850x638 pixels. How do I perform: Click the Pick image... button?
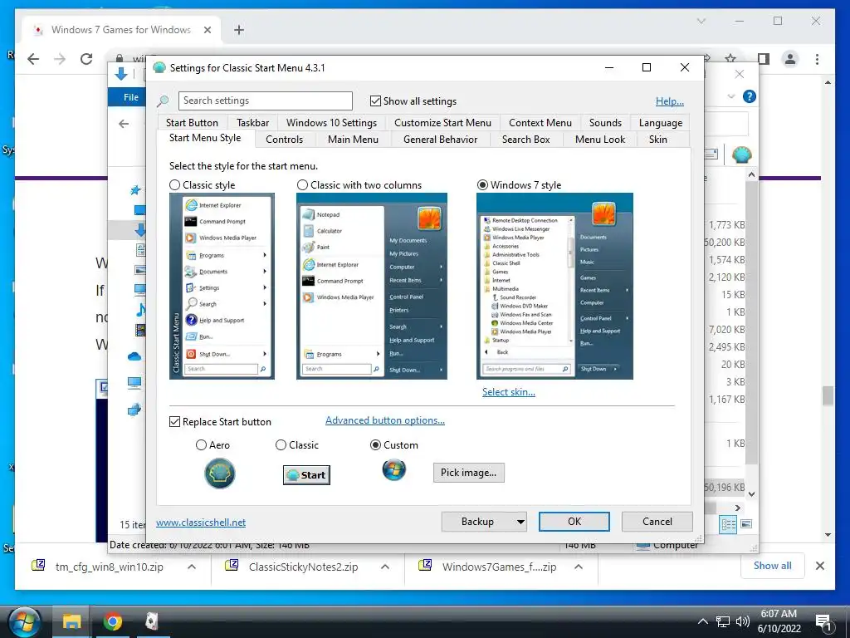click(468, 473)
